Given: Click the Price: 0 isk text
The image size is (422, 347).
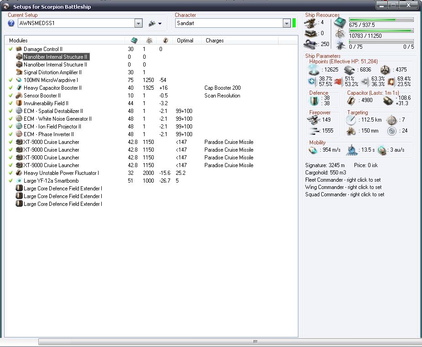Looking at the screenshot, I should click(x=366, y=165).
